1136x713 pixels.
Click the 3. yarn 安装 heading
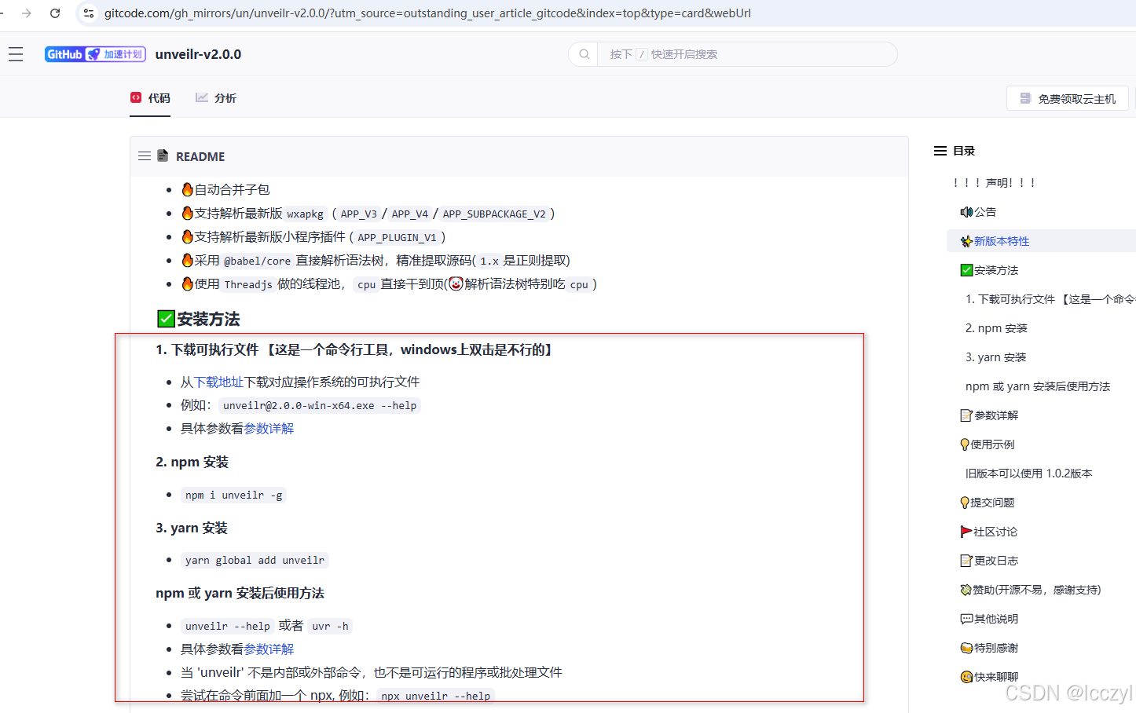pos(191,528)
